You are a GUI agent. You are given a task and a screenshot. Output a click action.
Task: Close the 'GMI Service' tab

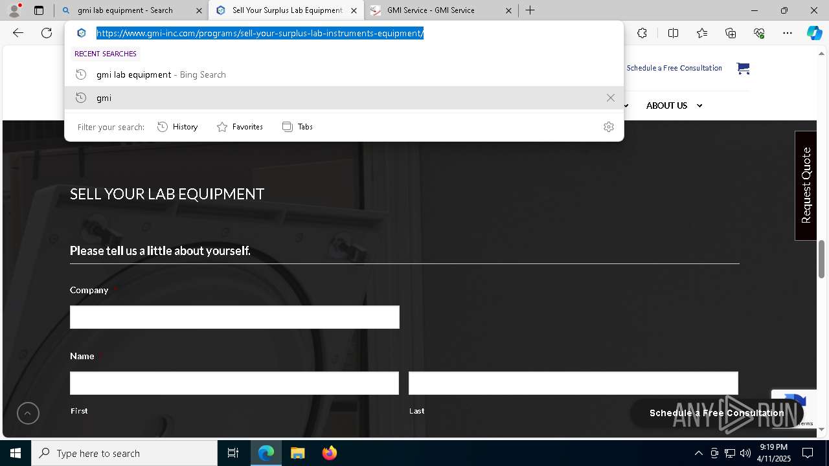pos(508,10)
